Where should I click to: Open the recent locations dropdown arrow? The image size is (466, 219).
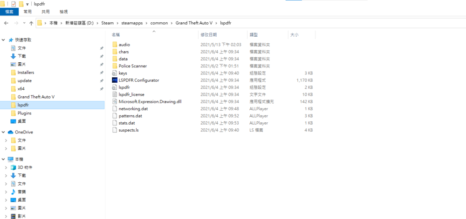click(24, 23)
